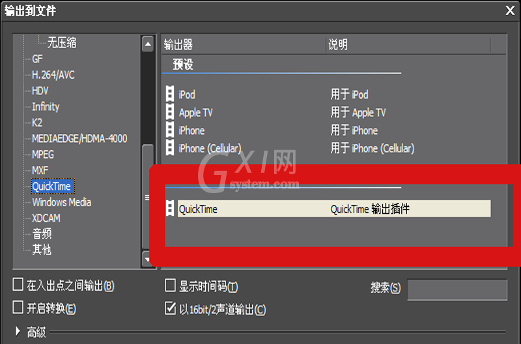The width and height of the screenshot is (521, 344).
Task: Select H.264/AVC format category
Action: click(53, 75)
